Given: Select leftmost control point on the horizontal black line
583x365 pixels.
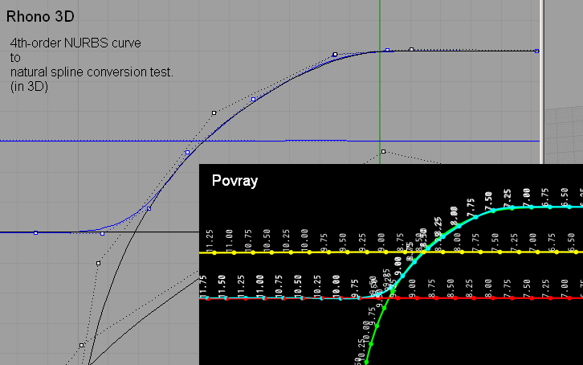Looking at the screenshot, I should point(35,232).
